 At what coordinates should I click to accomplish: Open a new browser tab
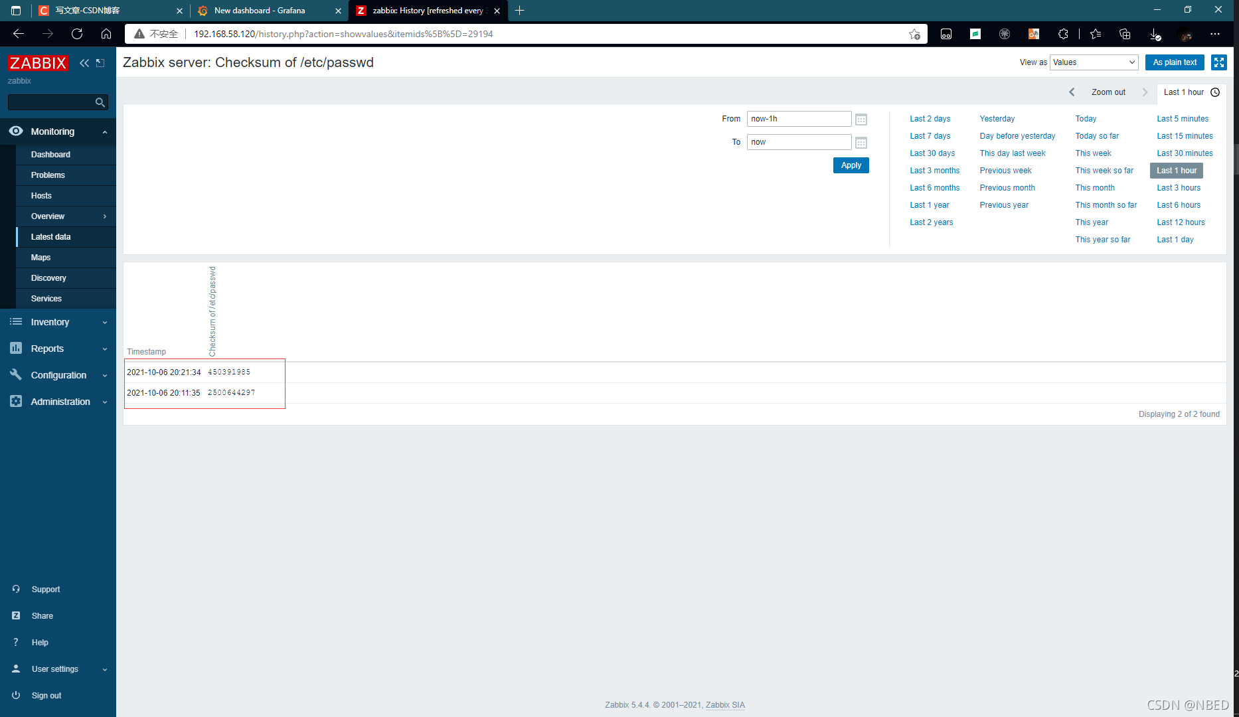pyautogui.click(x=520, y=11)
